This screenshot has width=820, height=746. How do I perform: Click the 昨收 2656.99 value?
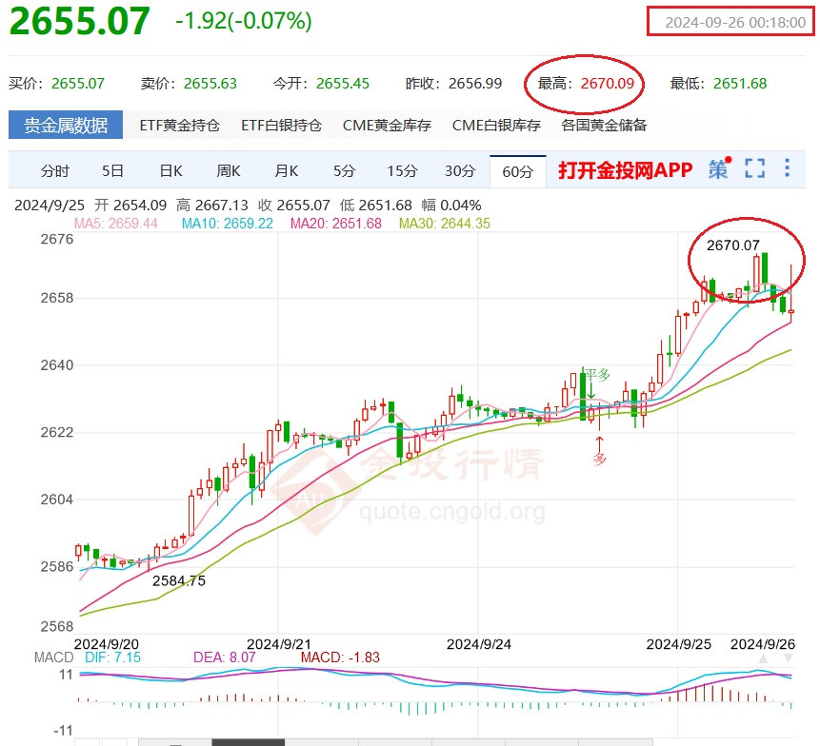(475, 84)
